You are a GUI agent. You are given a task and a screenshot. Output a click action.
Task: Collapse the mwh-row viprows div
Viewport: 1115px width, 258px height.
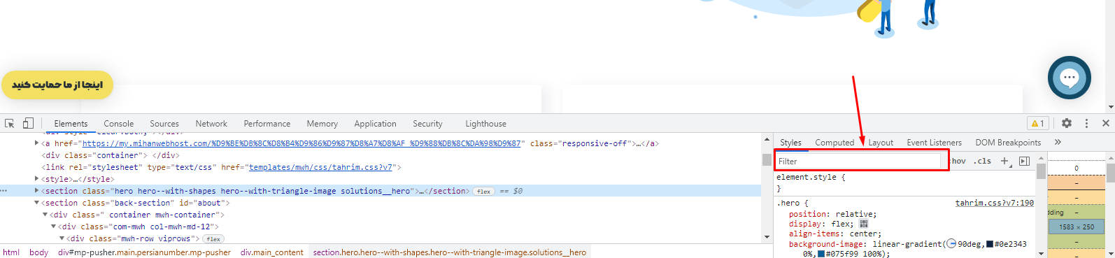coord(62,238)
